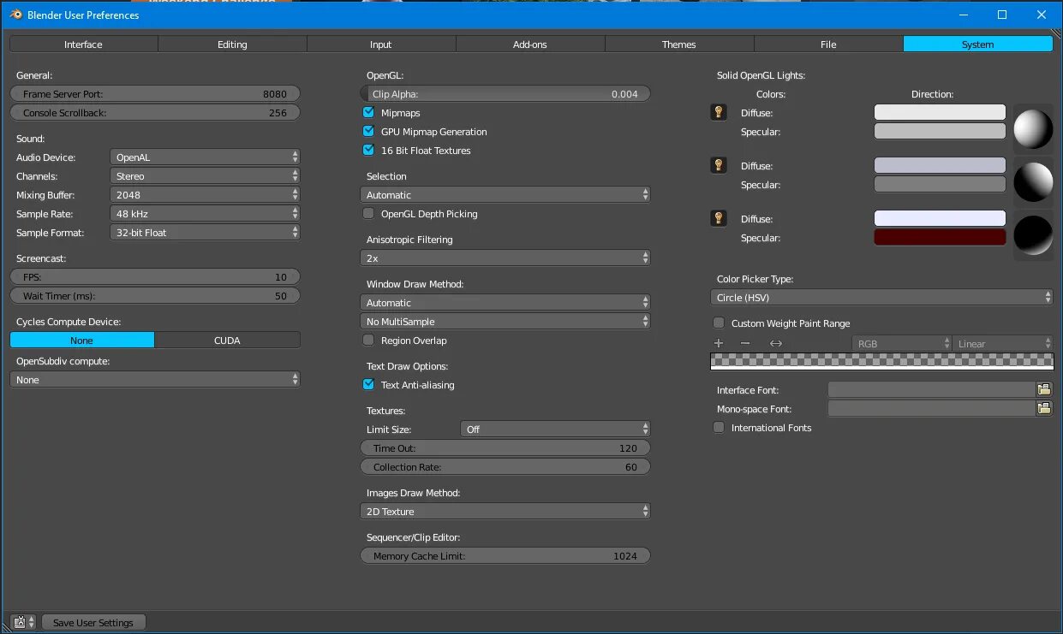
Task: Open the Anisotropic Filtering 2x dropdown
Action: click(505, 258)
